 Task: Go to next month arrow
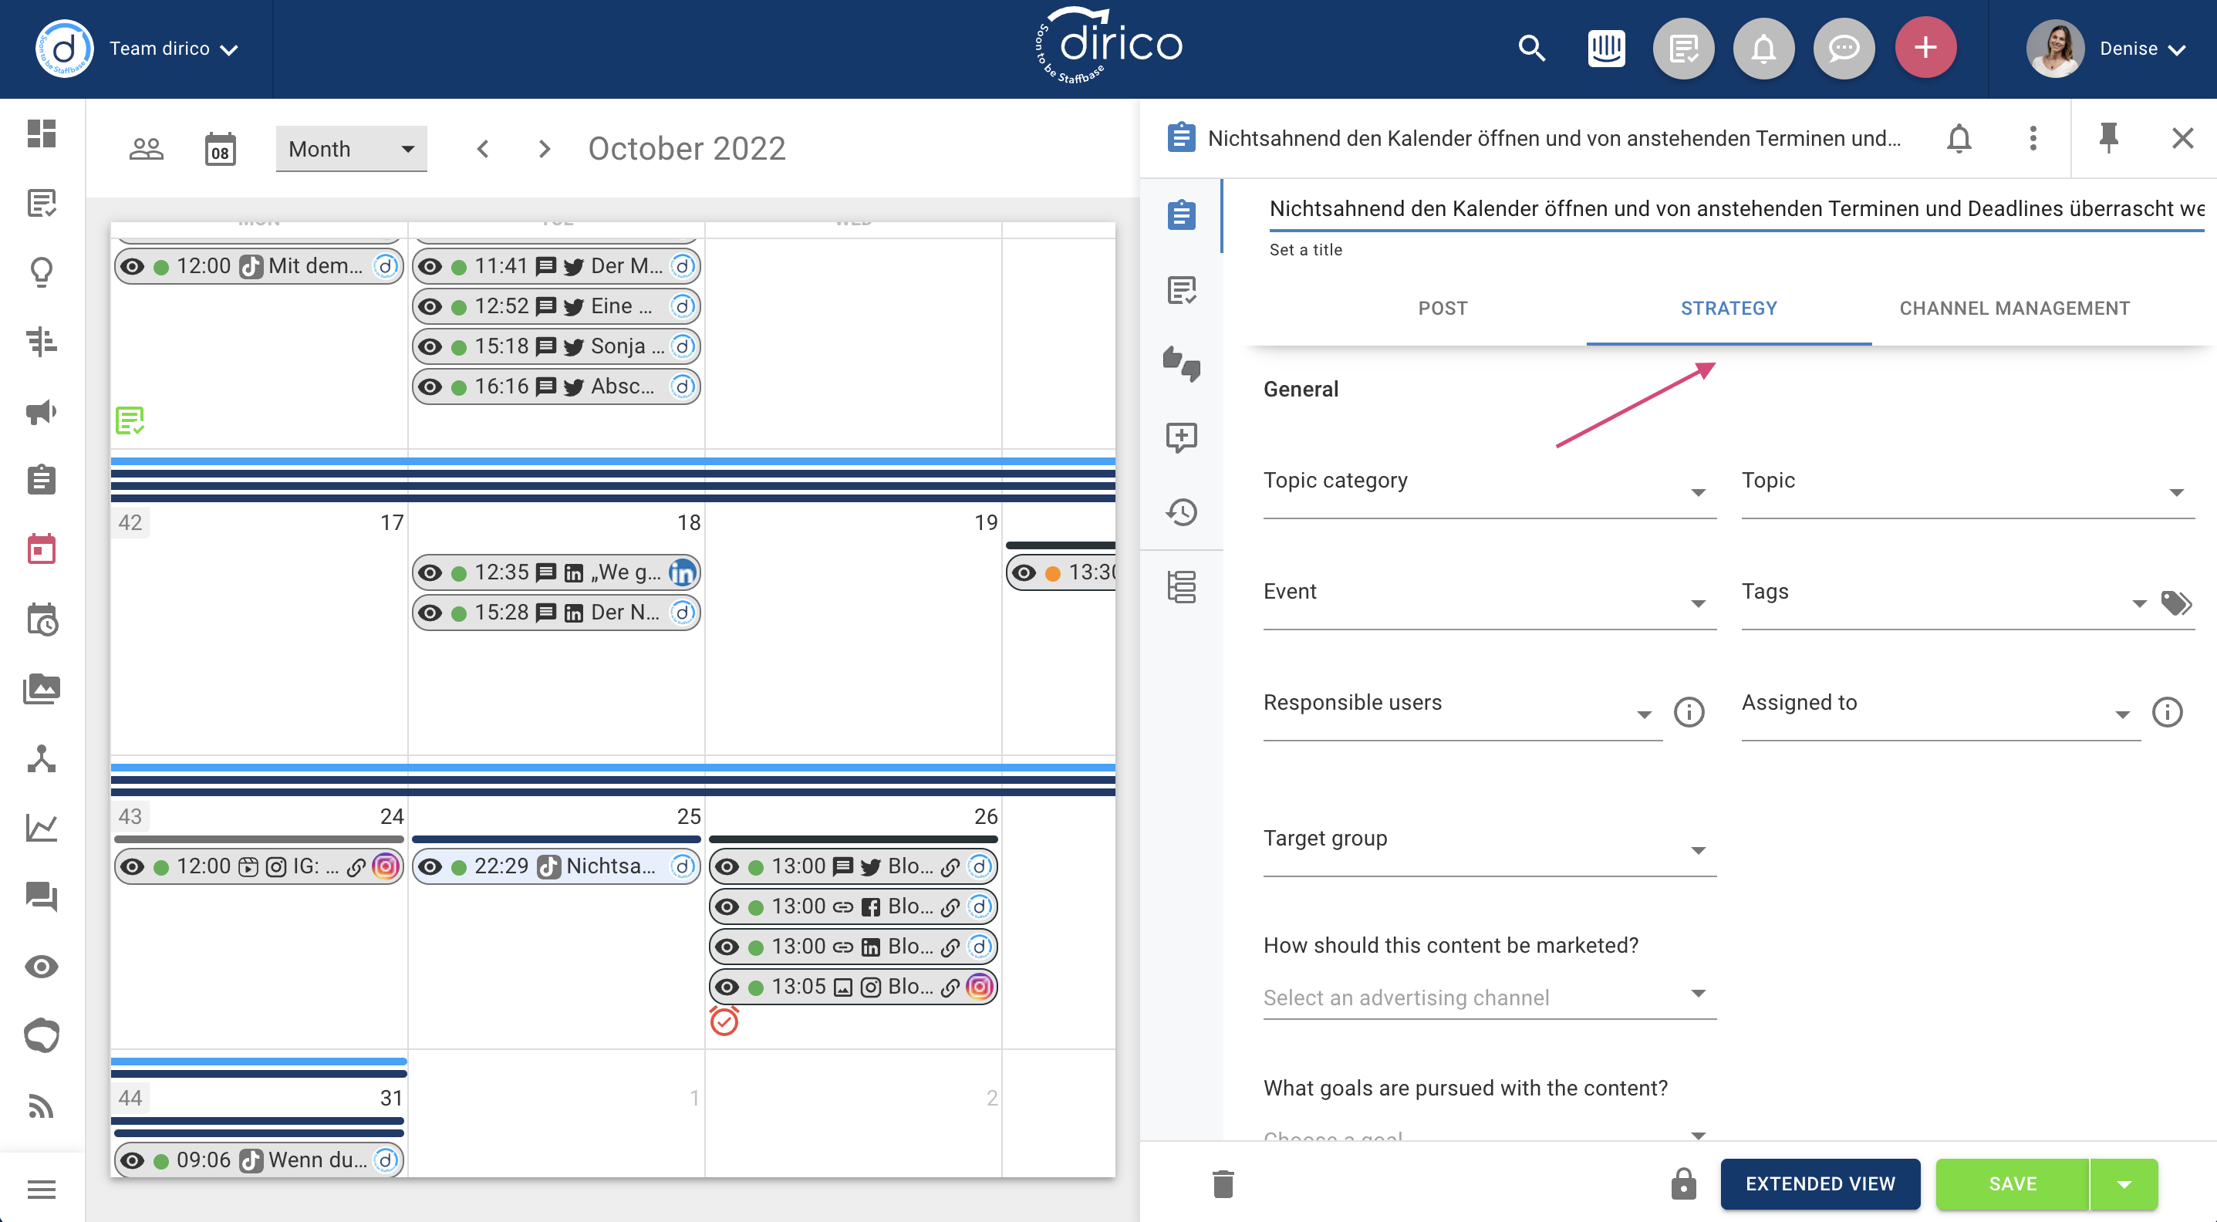point(544,149)
